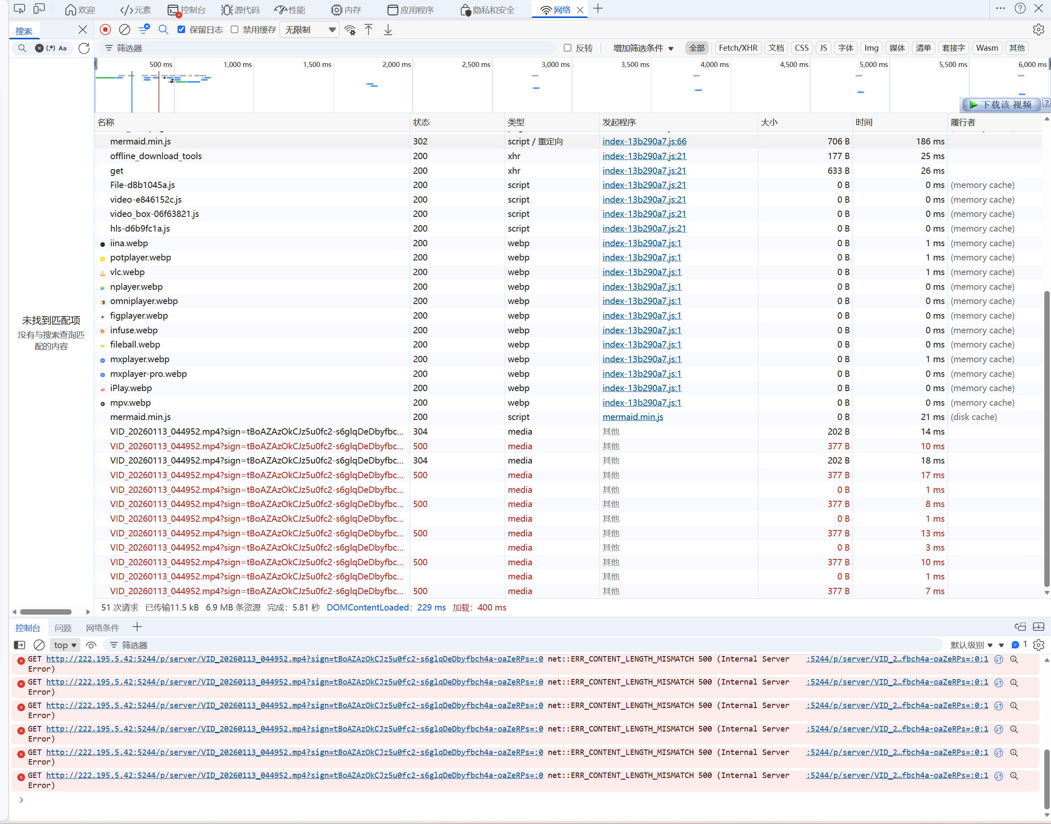Image resolution: width=1051 pixels, height=824 pixels.
Task: Refresh the search results
Action: coord(84,48)
